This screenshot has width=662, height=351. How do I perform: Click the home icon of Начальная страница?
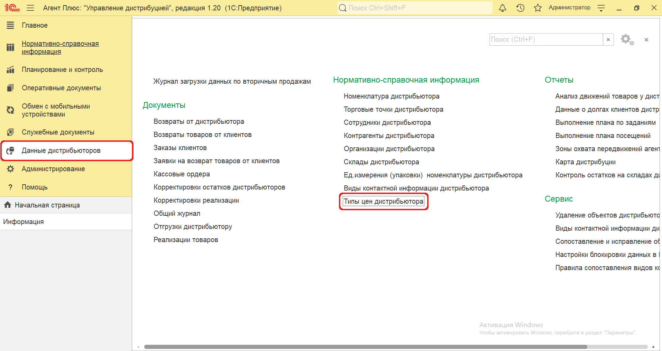coord(8,205)
